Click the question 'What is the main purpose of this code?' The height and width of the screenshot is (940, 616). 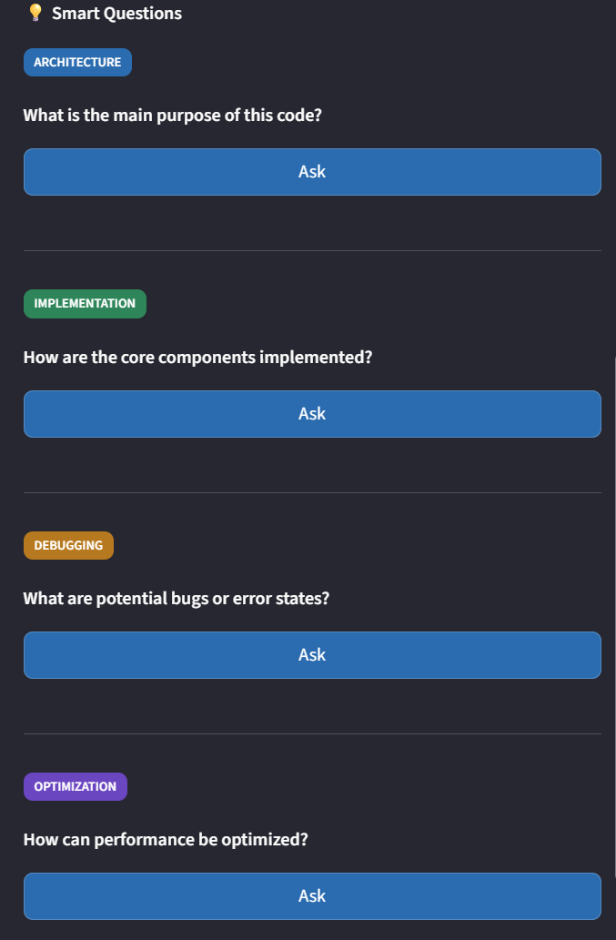coord(173,116)
